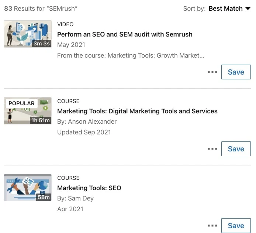Save the Perform an SEO and SEM audit video
This screenshot has width=256, height=233.
(236, 72)
